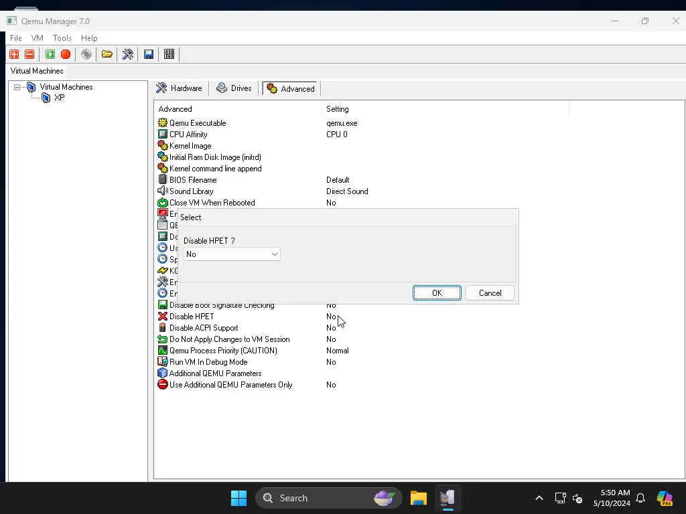Screen dimensions: 686x514
Task: Open File Explorer from the taskbar
Action: click(x=418, y=498)
